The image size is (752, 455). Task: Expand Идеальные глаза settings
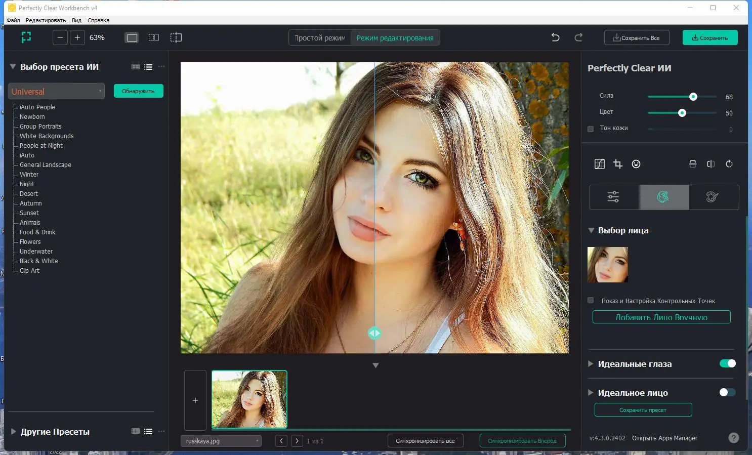point(591,364)
